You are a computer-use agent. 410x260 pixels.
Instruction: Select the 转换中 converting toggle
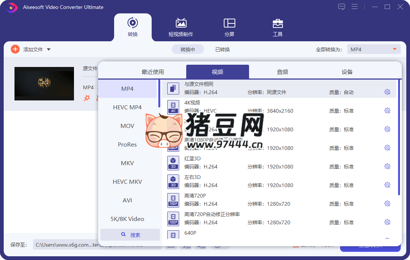pos(188,49)
